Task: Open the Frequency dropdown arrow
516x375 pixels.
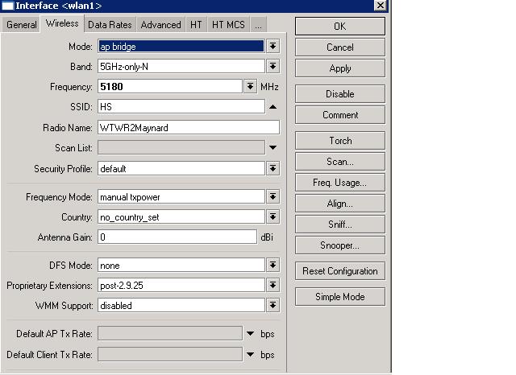Action: [x=251, y=87]
